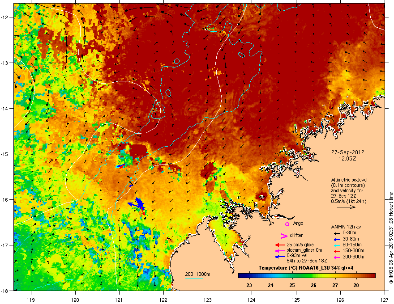Click the 0.5m/s (1kt 24h) text

pyautogui.click(x=348, y=201)
